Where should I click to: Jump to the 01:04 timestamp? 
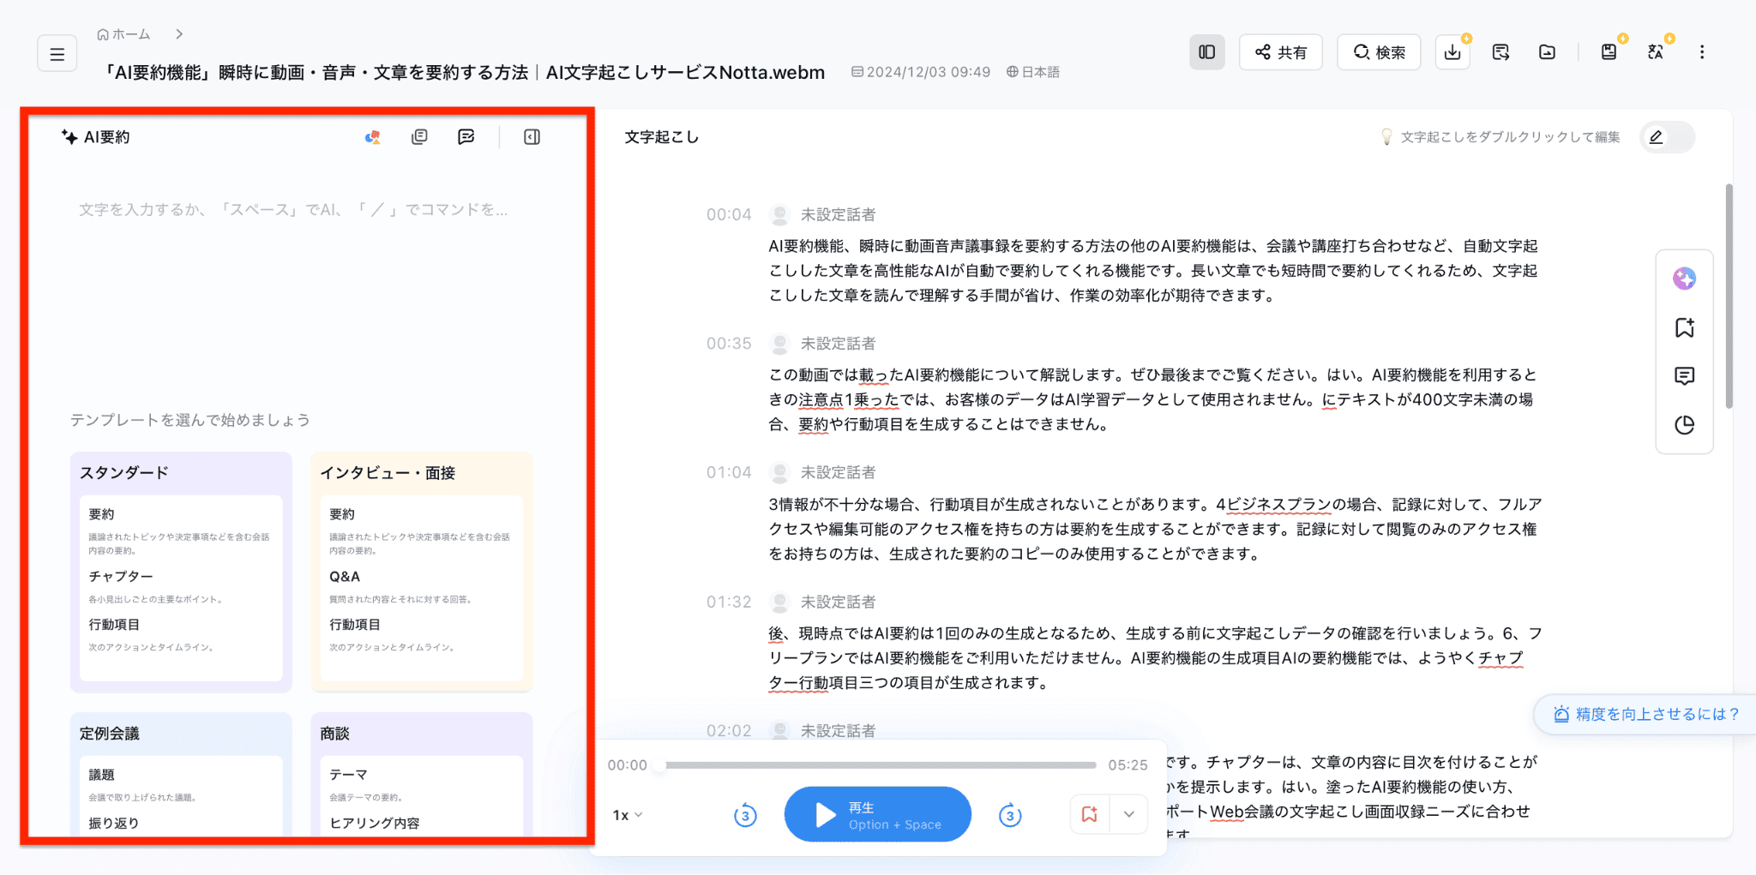coord(729,473)
